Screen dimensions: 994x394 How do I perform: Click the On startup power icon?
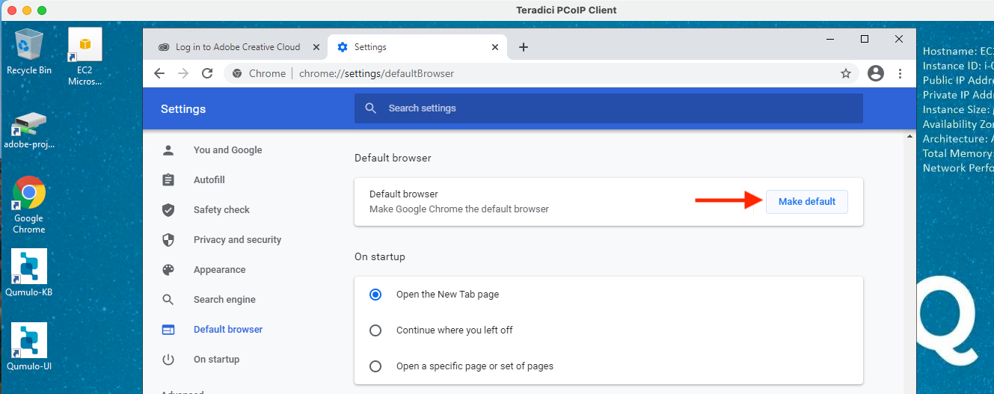(168, 360)
